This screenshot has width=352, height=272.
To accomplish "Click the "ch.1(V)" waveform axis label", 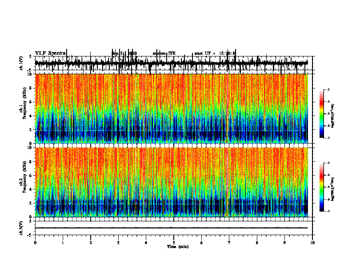I will 21,63.
